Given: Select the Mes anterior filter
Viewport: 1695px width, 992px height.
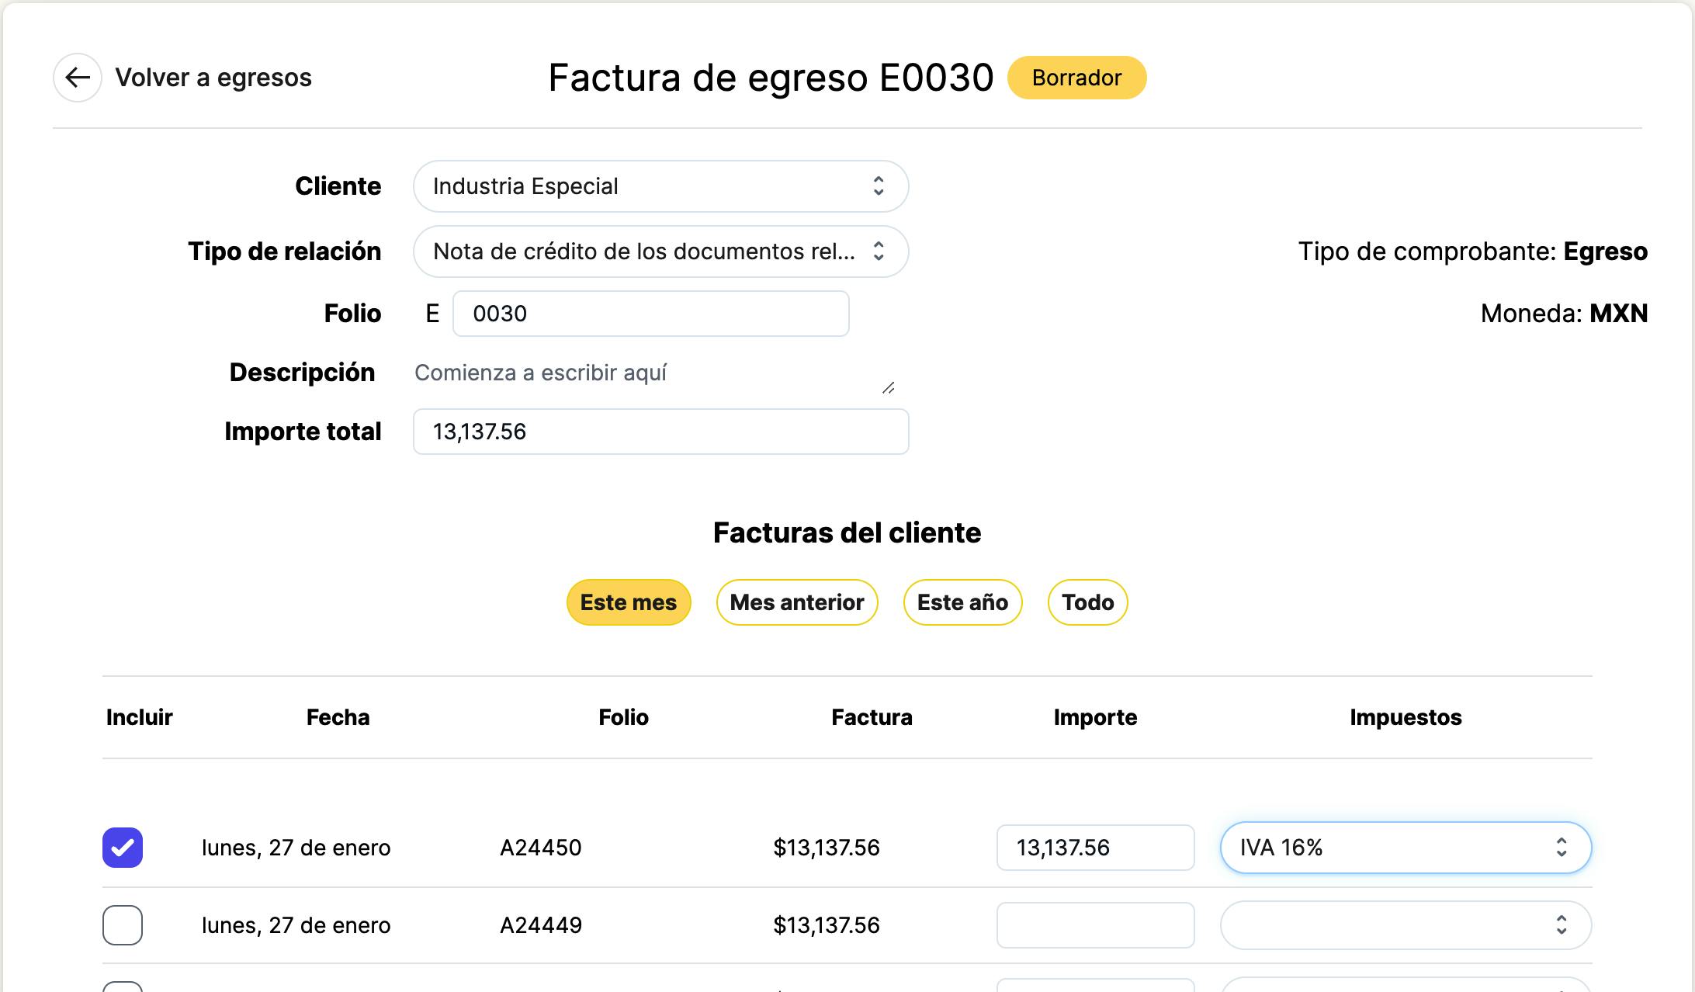Looking at the screenshot, I should click(796, 602).
